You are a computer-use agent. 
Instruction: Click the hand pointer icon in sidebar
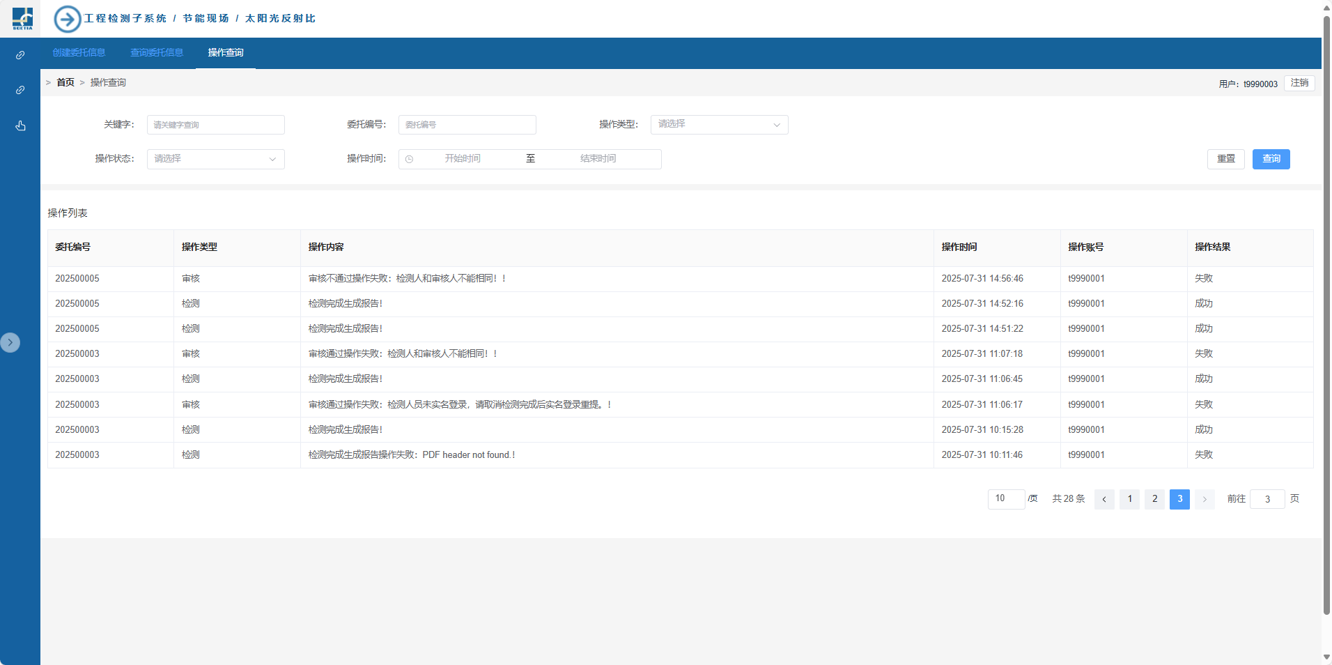pos(20,125)
